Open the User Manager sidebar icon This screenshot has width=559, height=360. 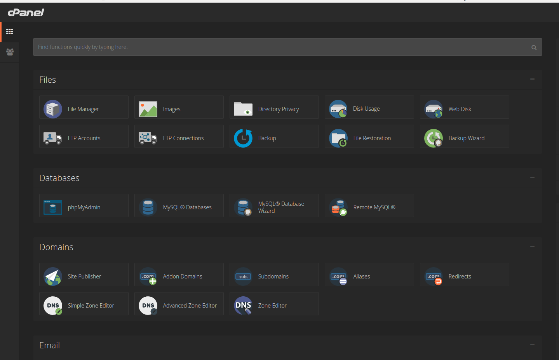click(x=10, y=52)
